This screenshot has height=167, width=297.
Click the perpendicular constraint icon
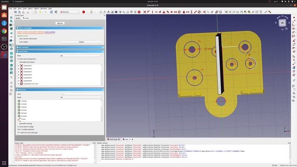[x=164, y=12]
